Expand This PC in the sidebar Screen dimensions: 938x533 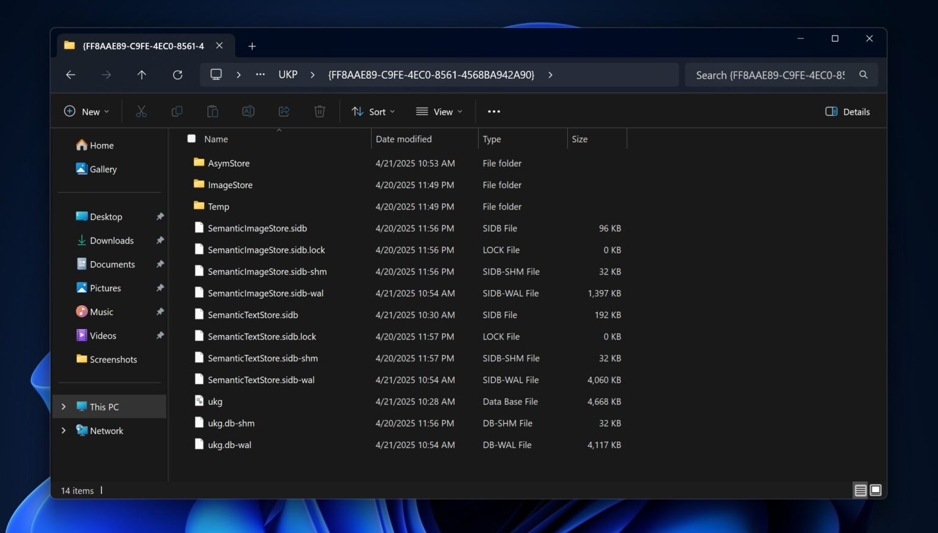coord(64,406)
